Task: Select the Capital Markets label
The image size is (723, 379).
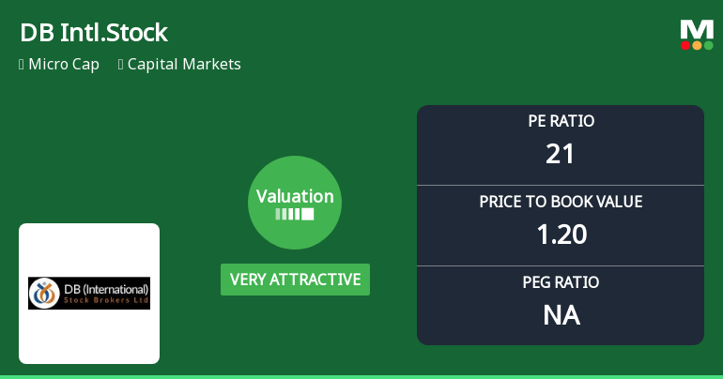Action: coord(184,65)
